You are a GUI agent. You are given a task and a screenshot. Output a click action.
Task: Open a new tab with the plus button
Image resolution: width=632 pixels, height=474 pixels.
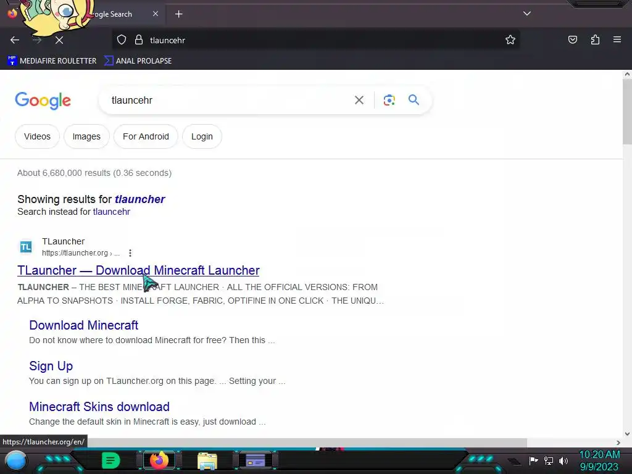click(x=178, y=14)
